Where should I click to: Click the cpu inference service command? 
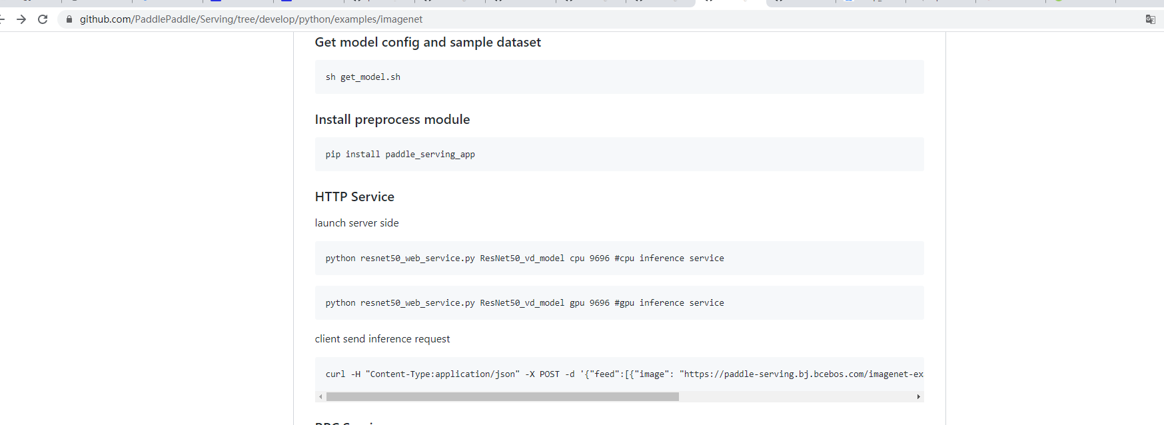(524, 258)
